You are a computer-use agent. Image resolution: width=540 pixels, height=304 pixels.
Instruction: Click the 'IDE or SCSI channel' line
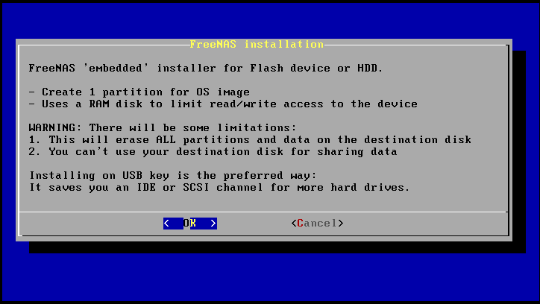219,188
